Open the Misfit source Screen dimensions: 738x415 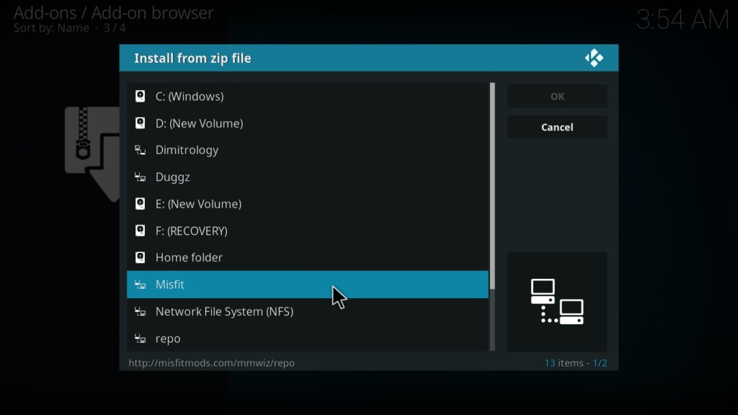[170, 285]
